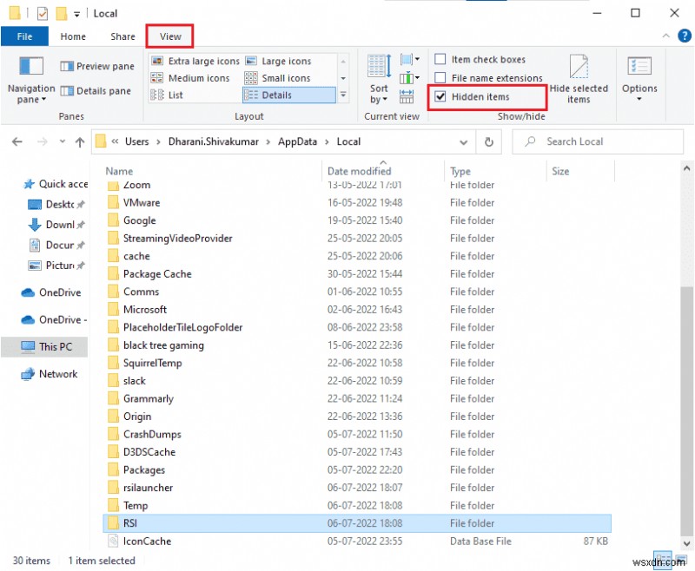Select Extra large icons layout
Viewport: 695px width, 571px height.
pyautogui.click(x=195, y=61)
